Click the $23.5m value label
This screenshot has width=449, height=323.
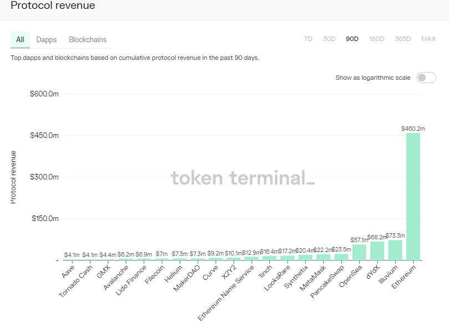coord(341,249)
